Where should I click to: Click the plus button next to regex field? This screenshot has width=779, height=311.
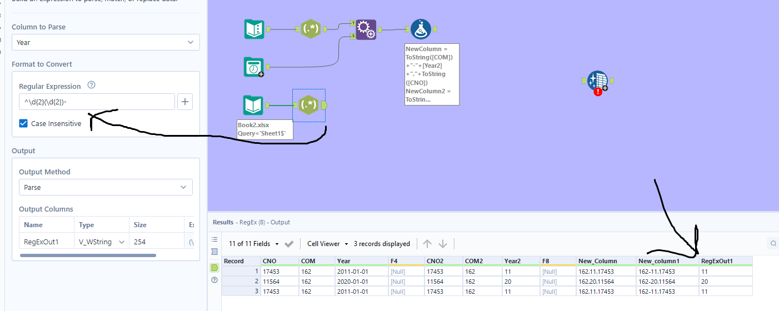(x=185, y=102)
